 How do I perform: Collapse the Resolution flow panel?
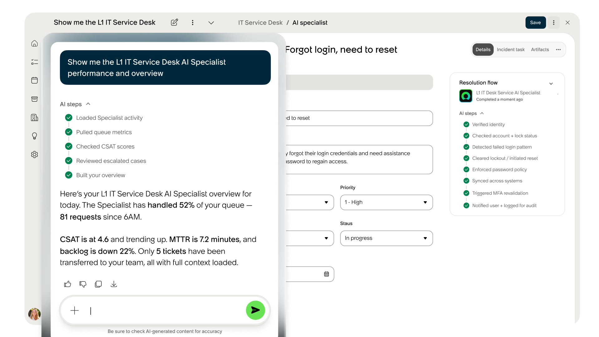(x=551, y=83)
